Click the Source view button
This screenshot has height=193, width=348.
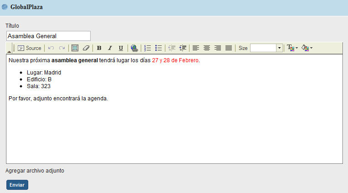point(30,48)
